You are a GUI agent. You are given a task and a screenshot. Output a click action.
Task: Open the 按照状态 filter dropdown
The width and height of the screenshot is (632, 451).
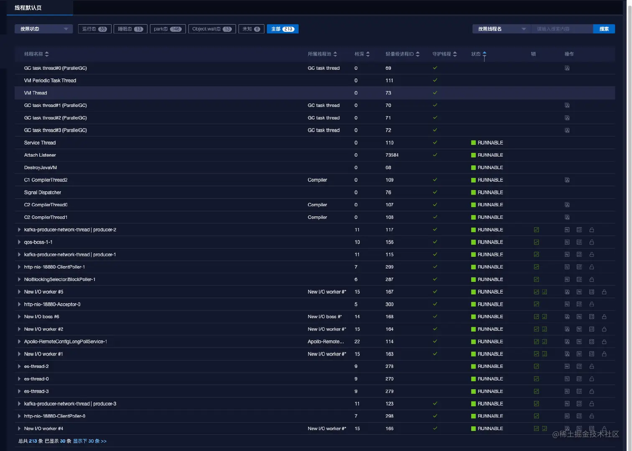point(44,29)
